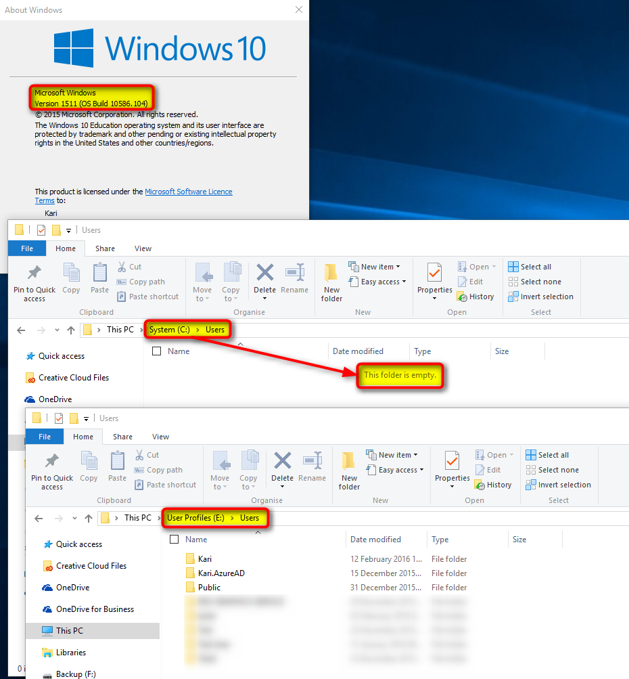The height and width of the screenshot is (679, 629).
Task: Click Pin to Quick access in upper Explorer
Action: pyautogui.click(x=34, y=282)
